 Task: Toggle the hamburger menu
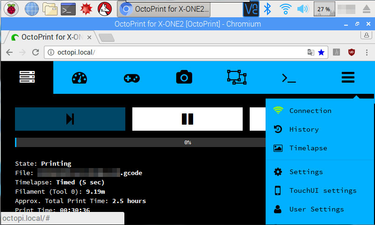(348, 77)
